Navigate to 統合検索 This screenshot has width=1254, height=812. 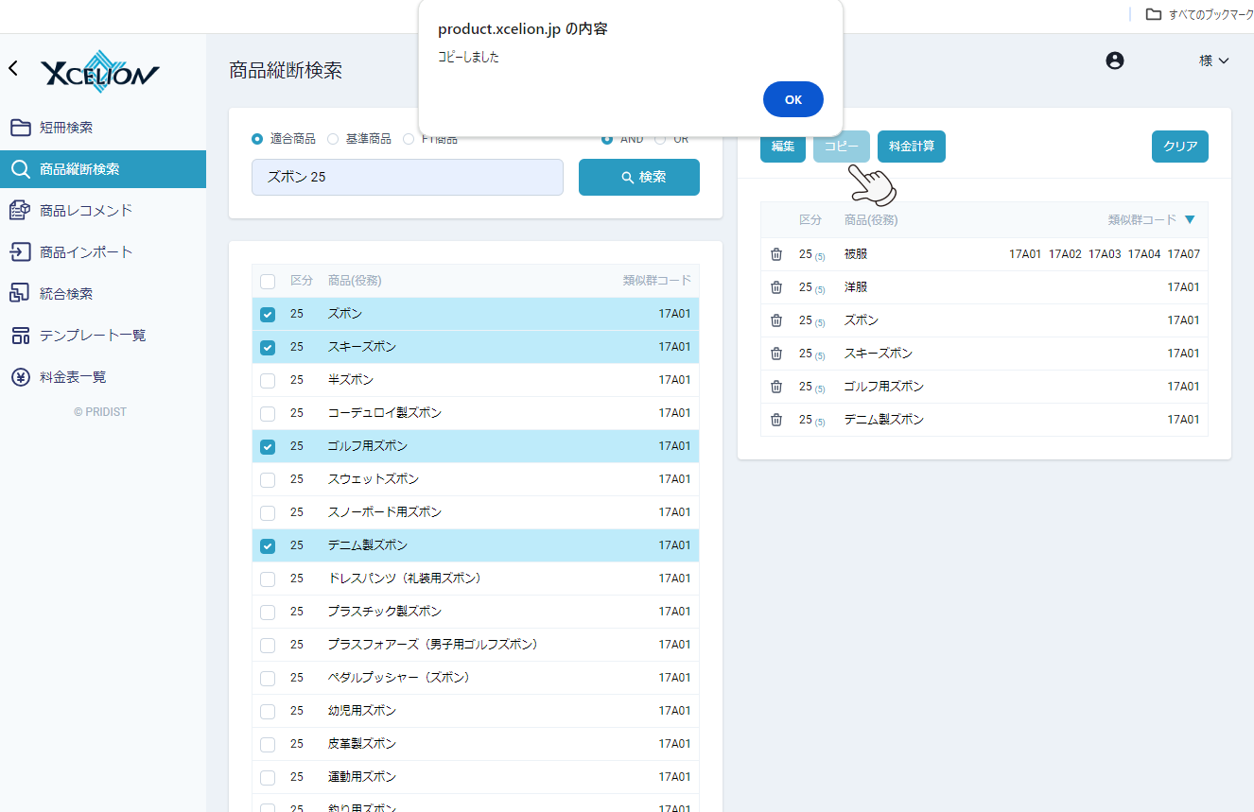(103, 294)
